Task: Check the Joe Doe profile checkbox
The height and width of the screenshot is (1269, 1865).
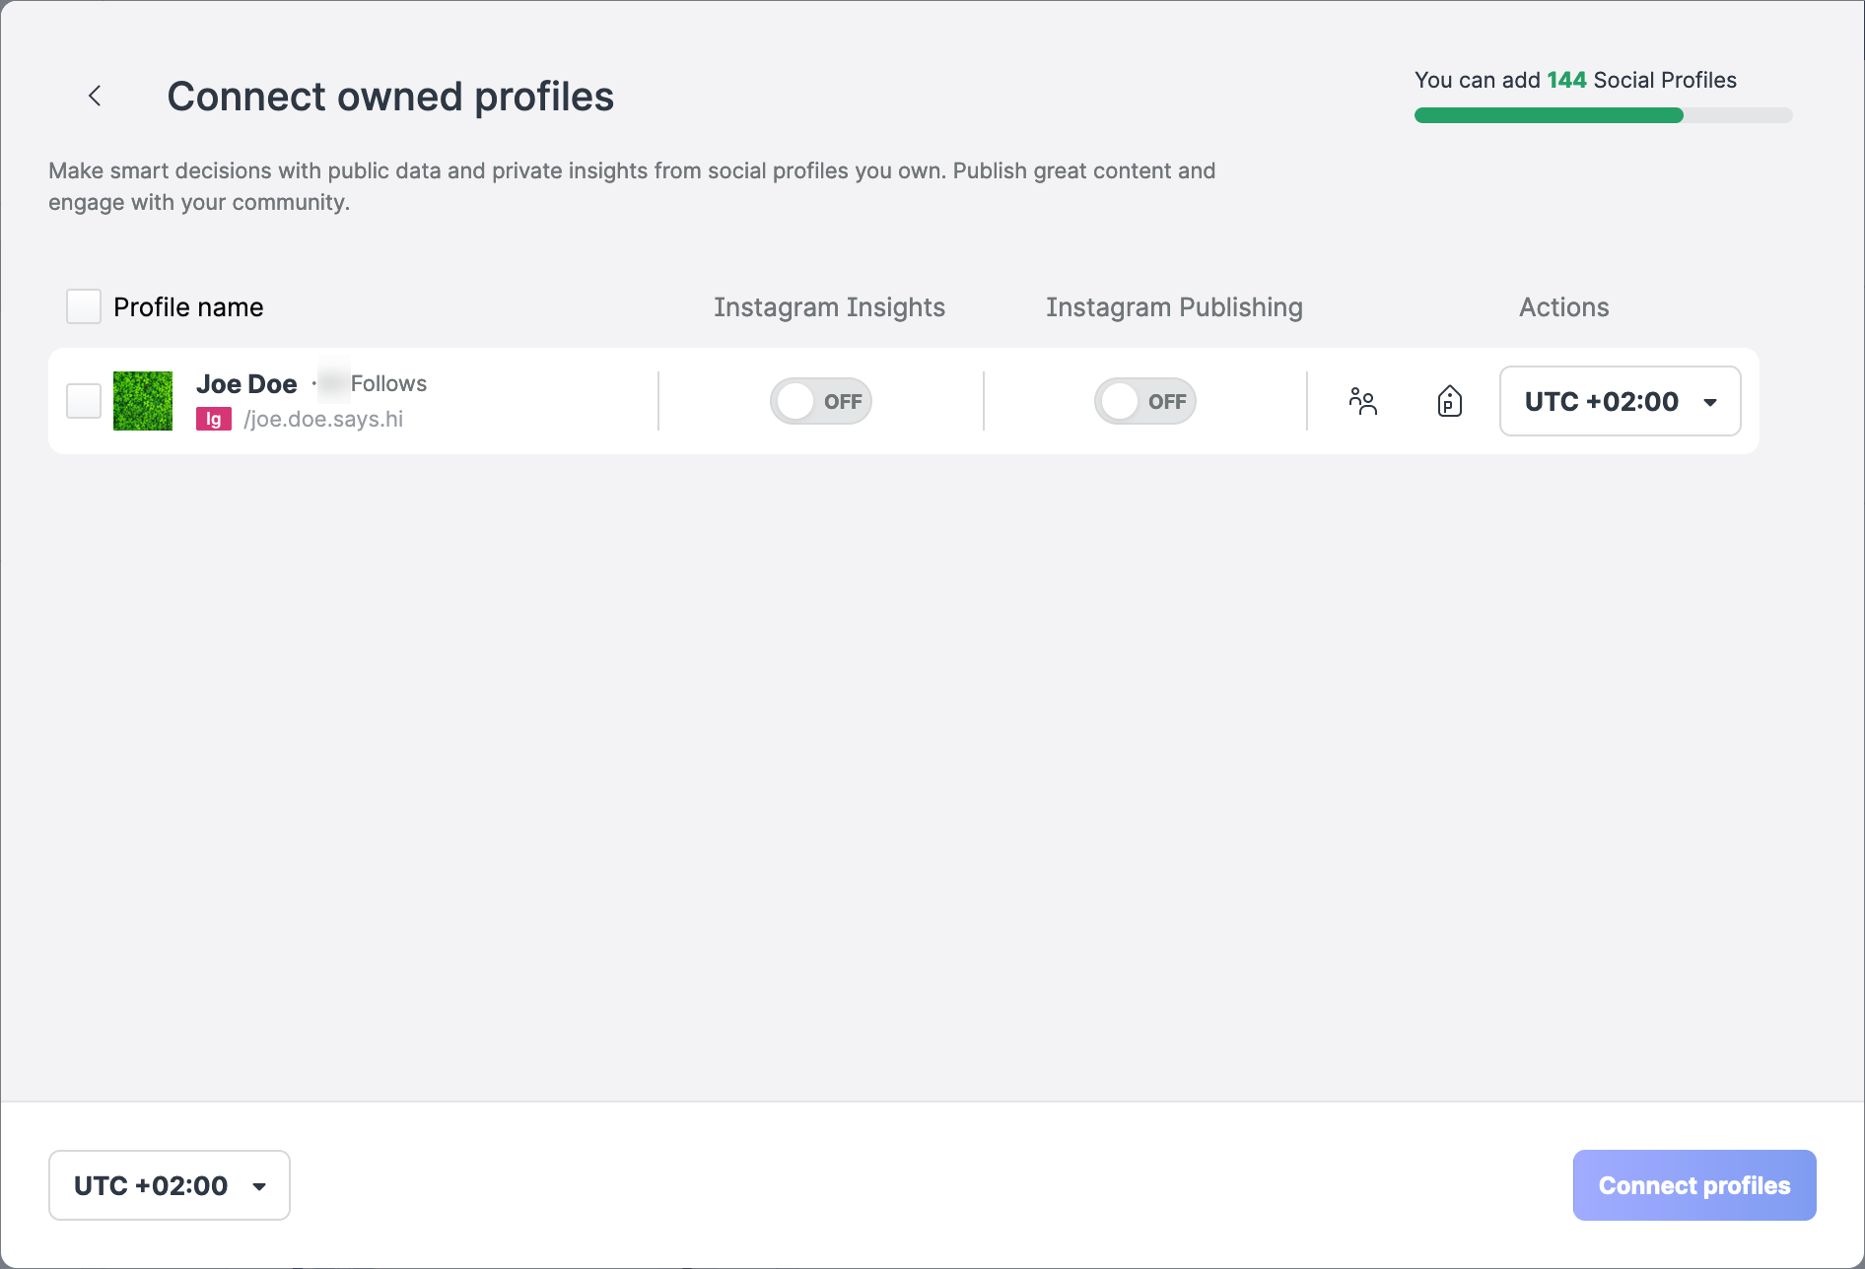Action: [x=84, y=401]
